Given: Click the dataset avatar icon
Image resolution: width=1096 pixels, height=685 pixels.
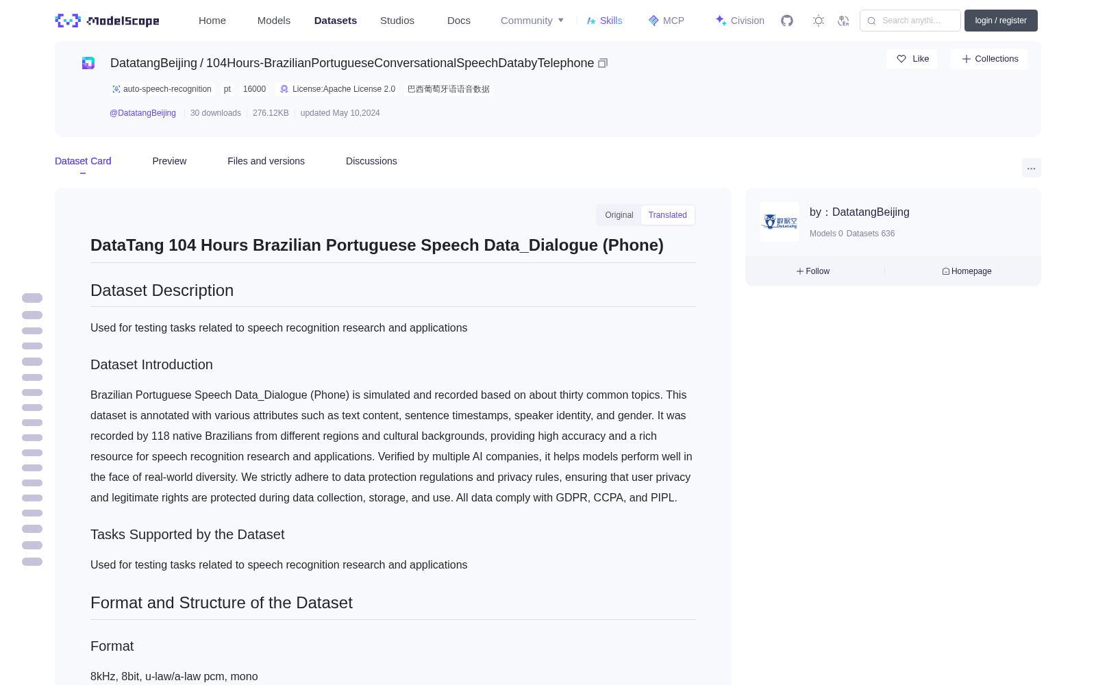Looking at the screenshot, I should [x=88, y=63].
